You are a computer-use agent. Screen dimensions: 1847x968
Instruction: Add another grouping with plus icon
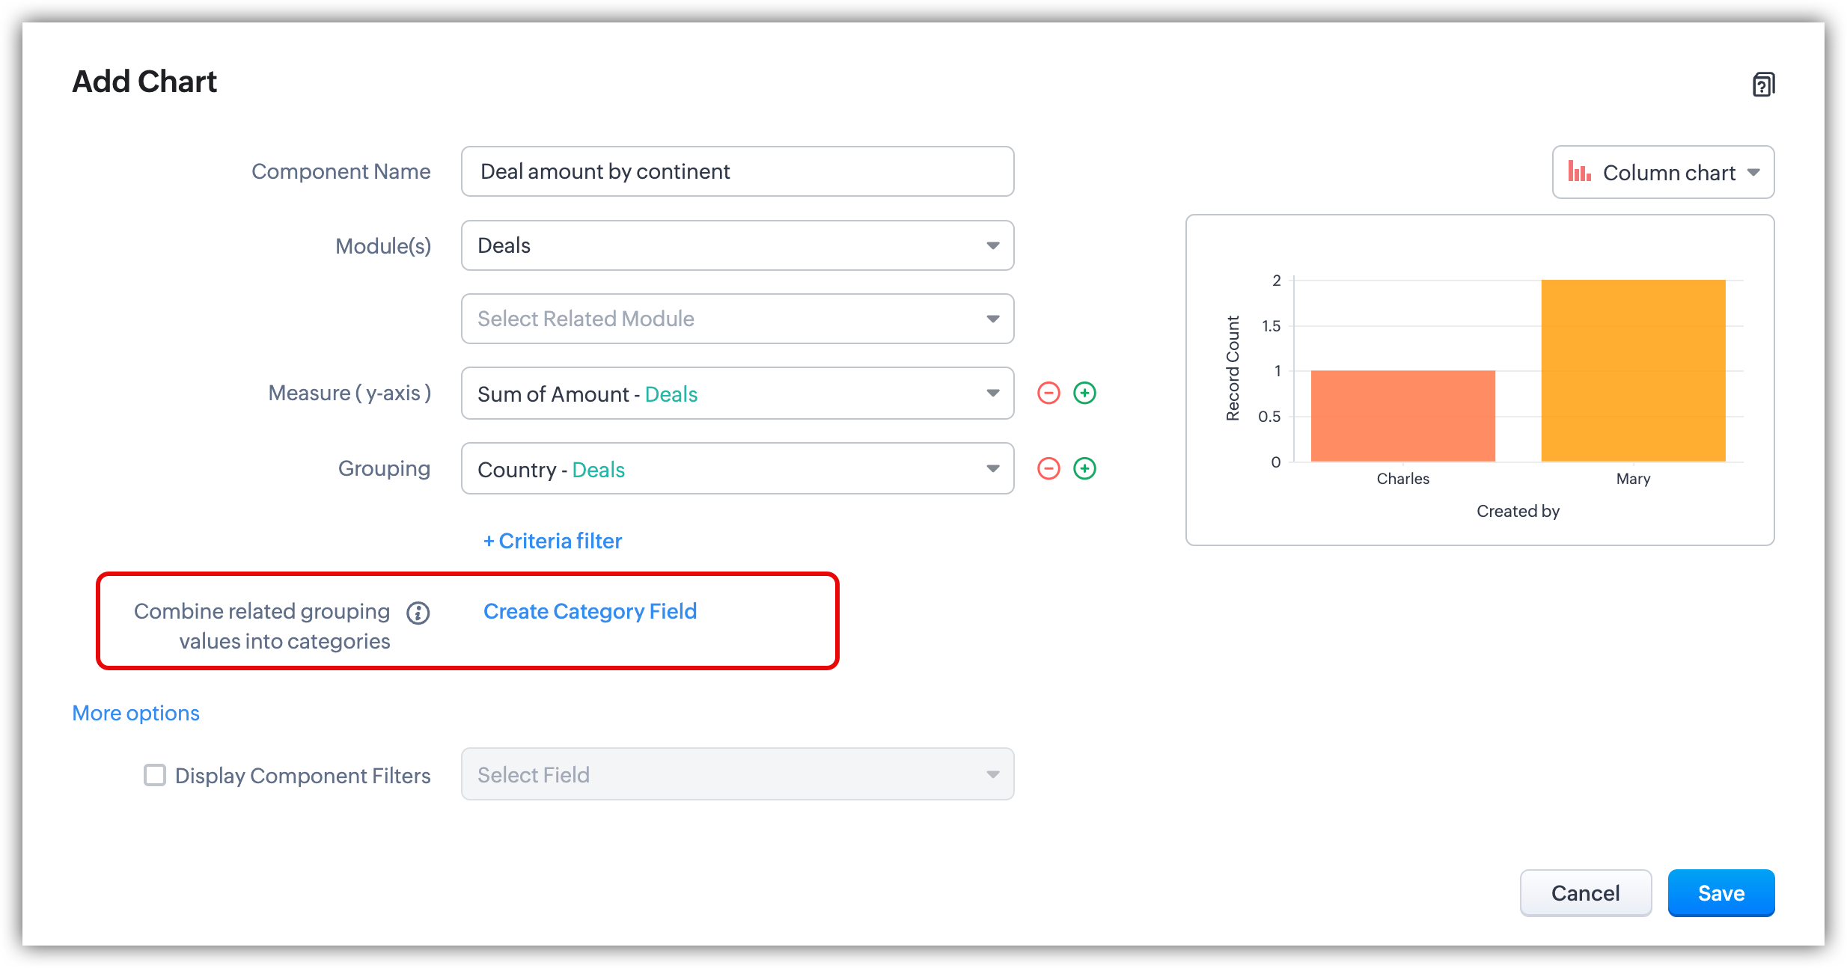coord(1084,468)
